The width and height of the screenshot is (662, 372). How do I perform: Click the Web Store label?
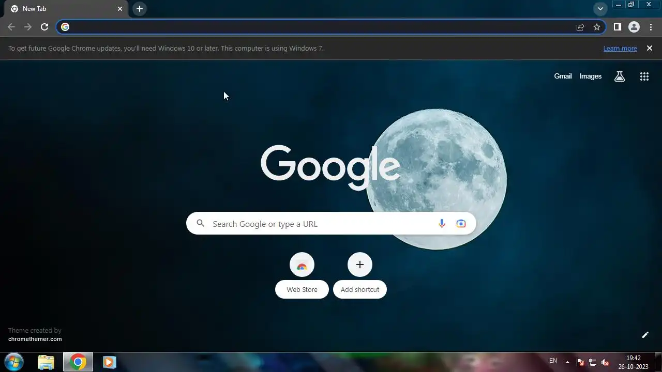point(302,289)
